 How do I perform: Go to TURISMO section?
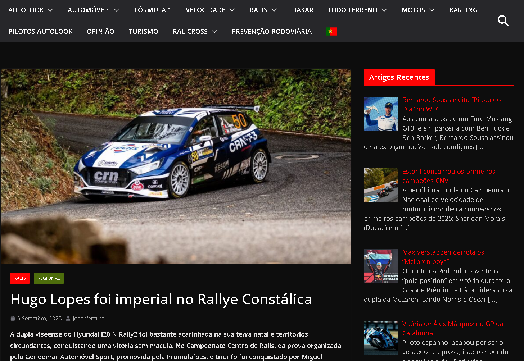coord(144,32)
